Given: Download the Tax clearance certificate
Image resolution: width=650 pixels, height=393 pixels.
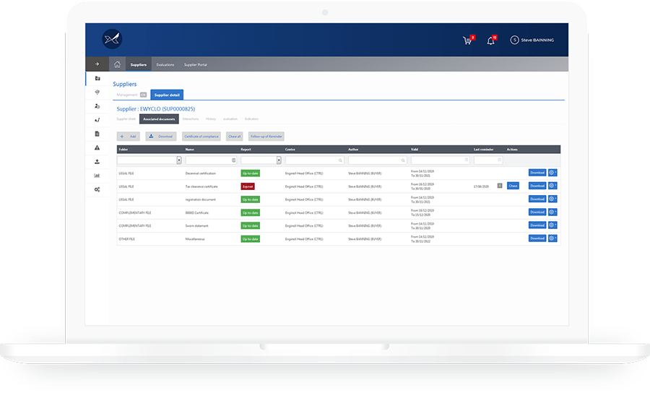Looking at the screenshot, I should (537, 186).
